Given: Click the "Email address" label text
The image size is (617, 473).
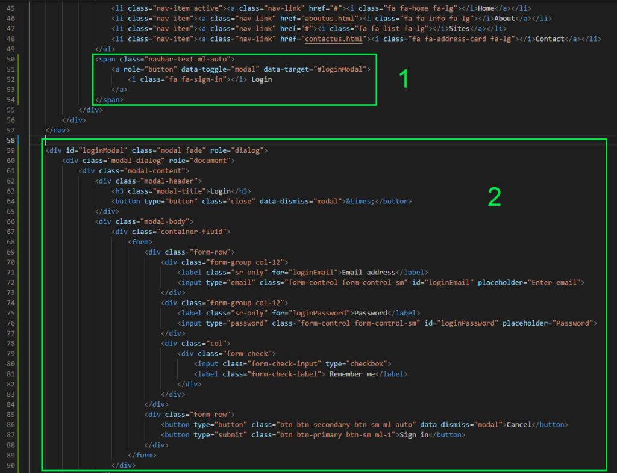Looking at the screenshot, I should (x=368, y=273).
